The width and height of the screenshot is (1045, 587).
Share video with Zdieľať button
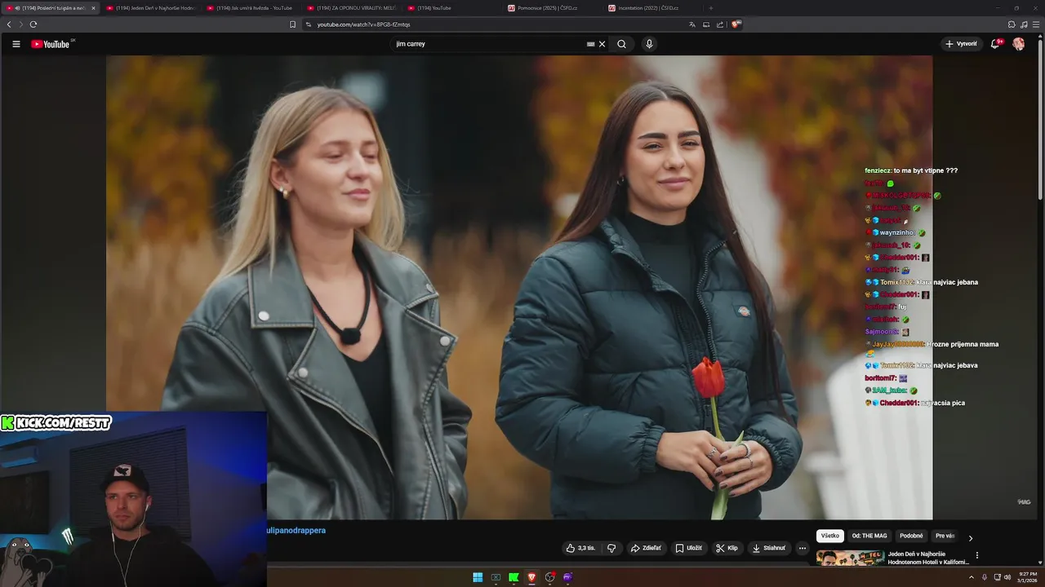pos(645,548)
